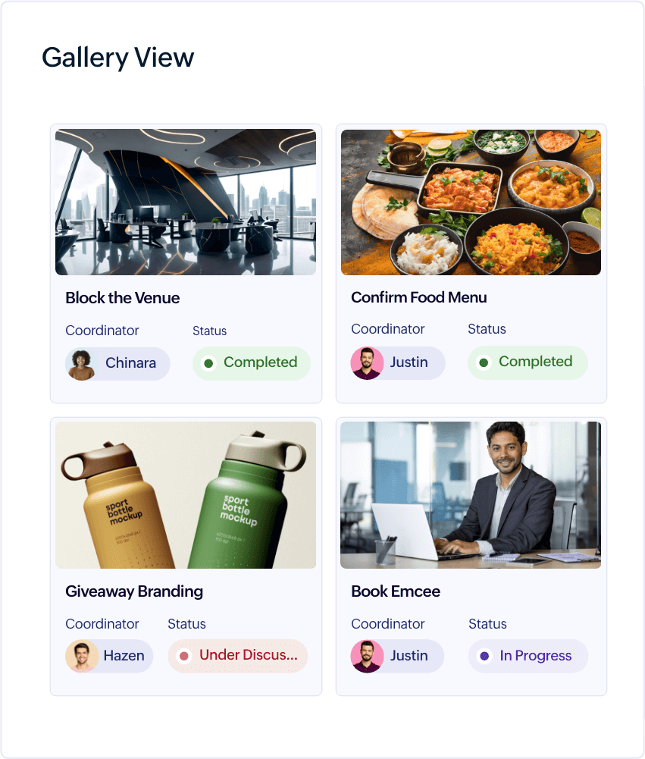Screen dimensions: 645x759
Task: Click Justin's avatar on Book Emcee card
Action: (367, 657)
